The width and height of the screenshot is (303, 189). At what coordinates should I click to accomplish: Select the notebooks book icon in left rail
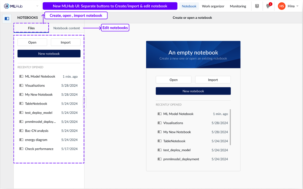click(7, 19)
